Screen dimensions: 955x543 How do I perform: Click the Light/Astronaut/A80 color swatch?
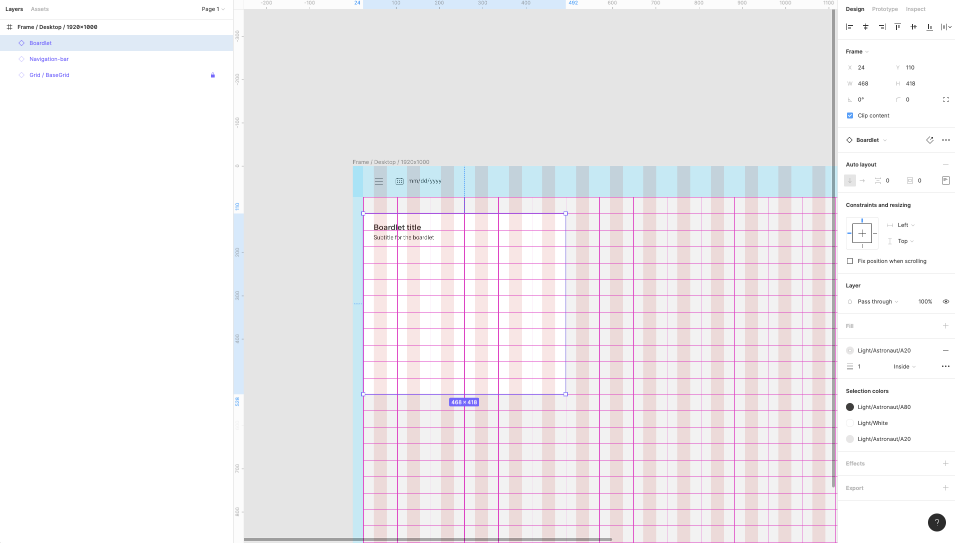click(x=850, y=407)
